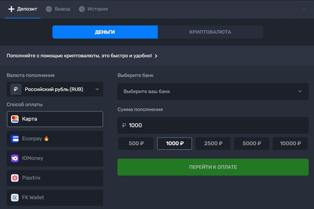Click the clock icon beside История
Viewport: 314px width, 209px height.
82,9
